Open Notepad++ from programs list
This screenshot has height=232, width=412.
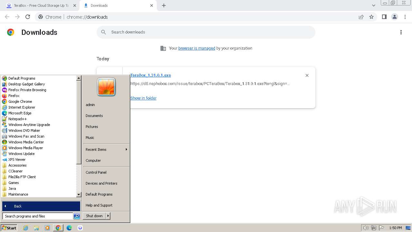click(17, 119)
